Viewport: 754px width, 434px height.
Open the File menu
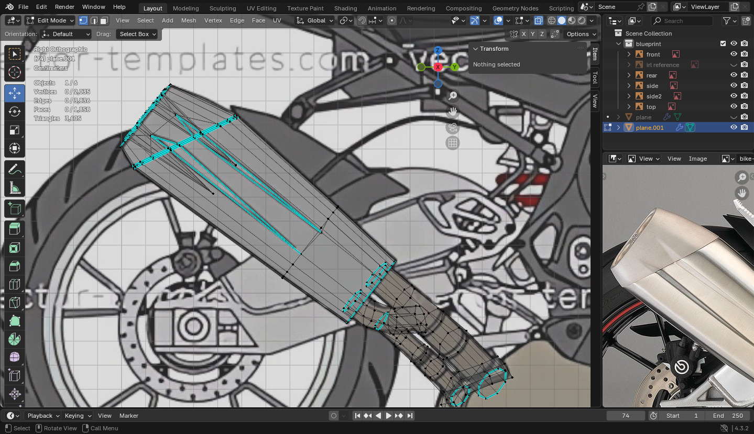click(23, 7)
